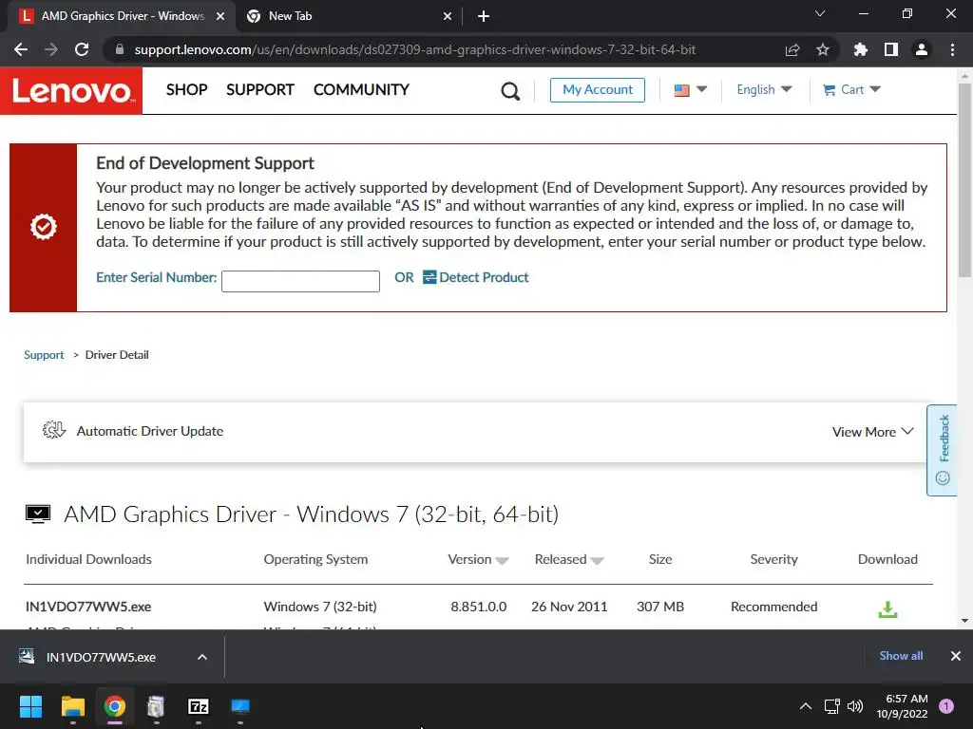
Task: Click the Automatic Driver Update gear icon
Action: coord(54,430)
